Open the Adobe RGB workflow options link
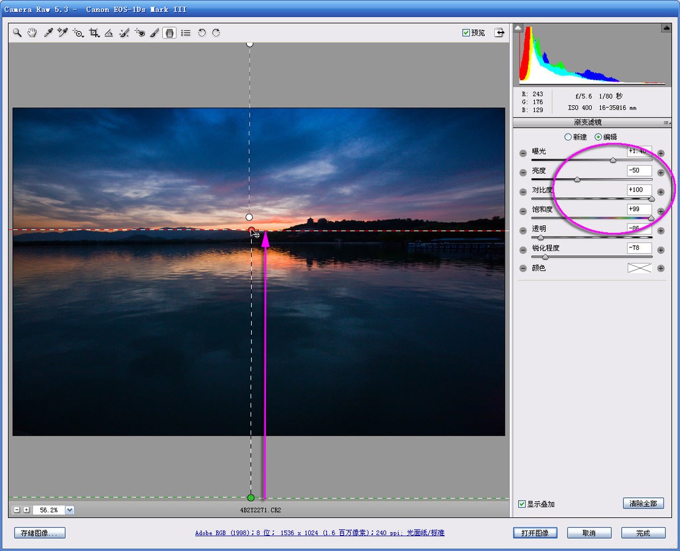The height and width of the screenshot is (551, 680). [320, 533]
